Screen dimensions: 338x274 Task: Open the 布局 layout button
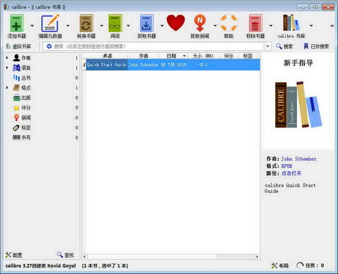pos(280,266)
